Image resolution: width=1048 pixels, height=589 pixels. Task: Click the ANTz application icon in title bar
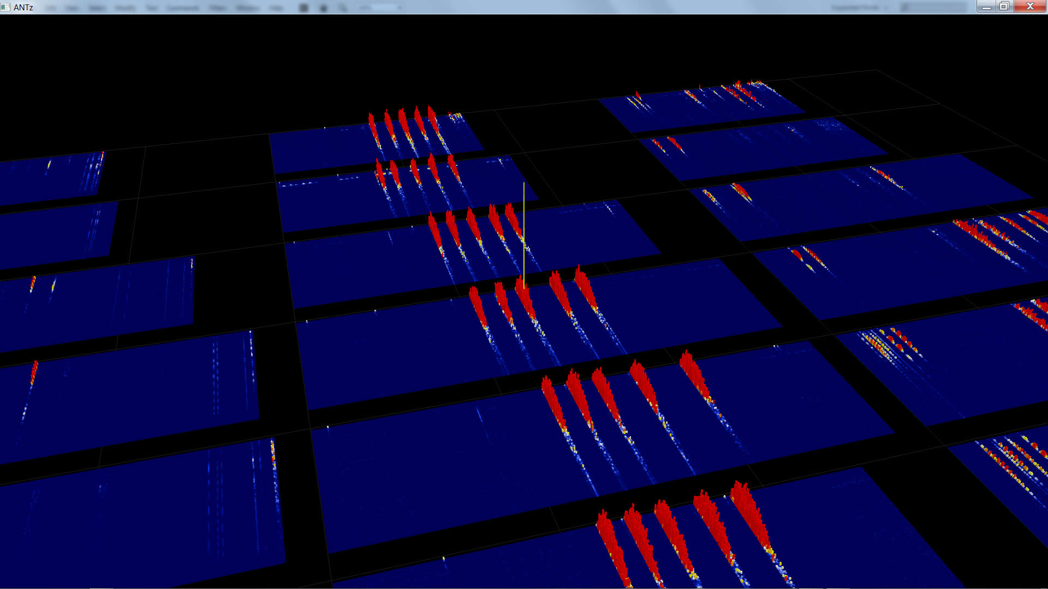pos(5,7)
